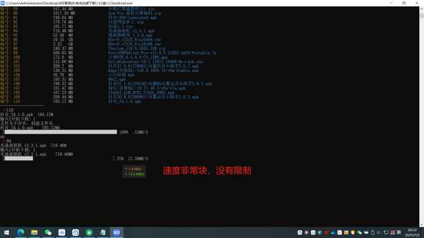424x238 pixels.
Task: Click the console window icon in title bar
Action: pyautogui.click(x=3, y=3)
